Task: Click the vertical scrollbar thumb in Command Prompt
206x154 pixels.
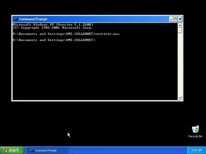Action: click(180, 30)
